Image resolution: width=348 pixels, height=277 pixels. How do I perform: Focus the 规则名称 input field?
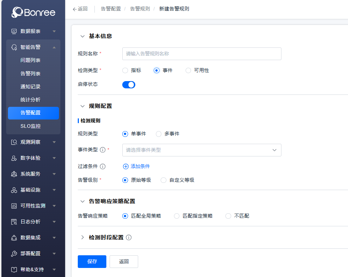[x=201, y=54]
